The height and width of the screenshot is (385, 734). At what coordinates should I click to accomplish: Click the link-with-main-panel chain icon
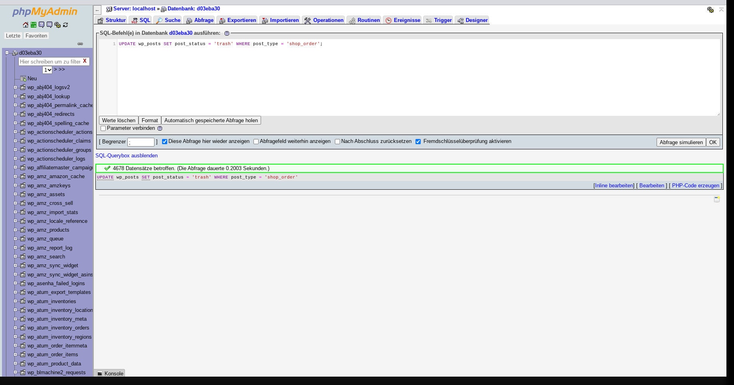(80, 44)
